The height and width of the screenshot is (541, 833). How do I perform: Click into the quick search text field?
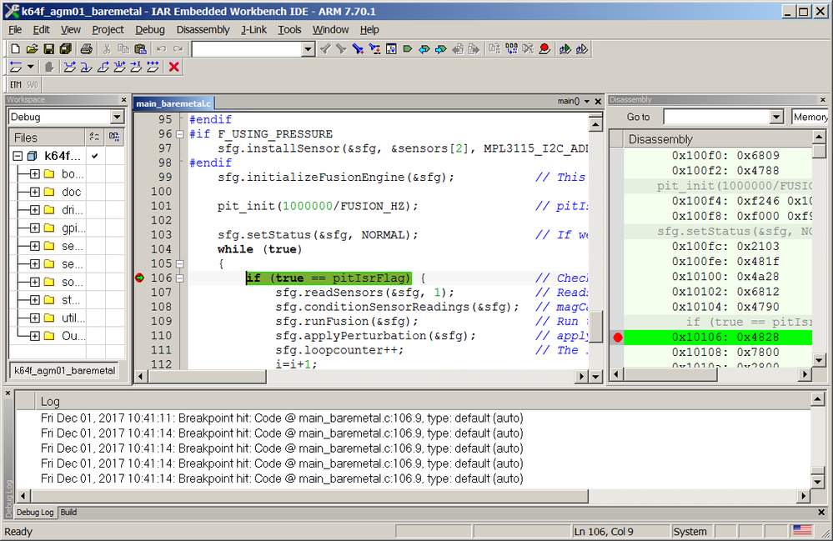[247, 49]
